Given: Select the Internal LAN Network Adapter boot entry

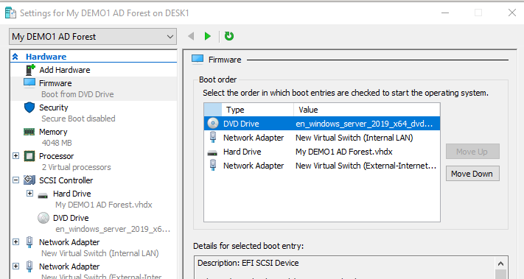Looking at the screenshot, I should [322, 138].
